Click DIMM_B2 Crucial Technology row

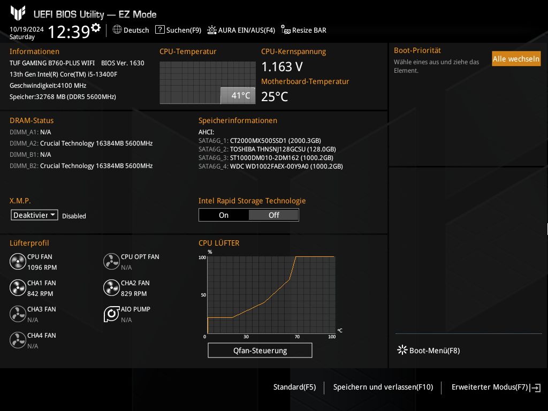(81, 166)
